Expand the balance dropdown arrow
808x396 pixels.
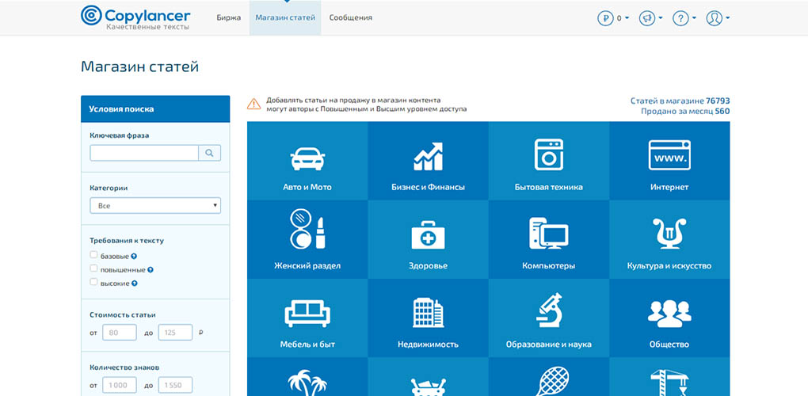pyautogui.click(x=627, y=18)
